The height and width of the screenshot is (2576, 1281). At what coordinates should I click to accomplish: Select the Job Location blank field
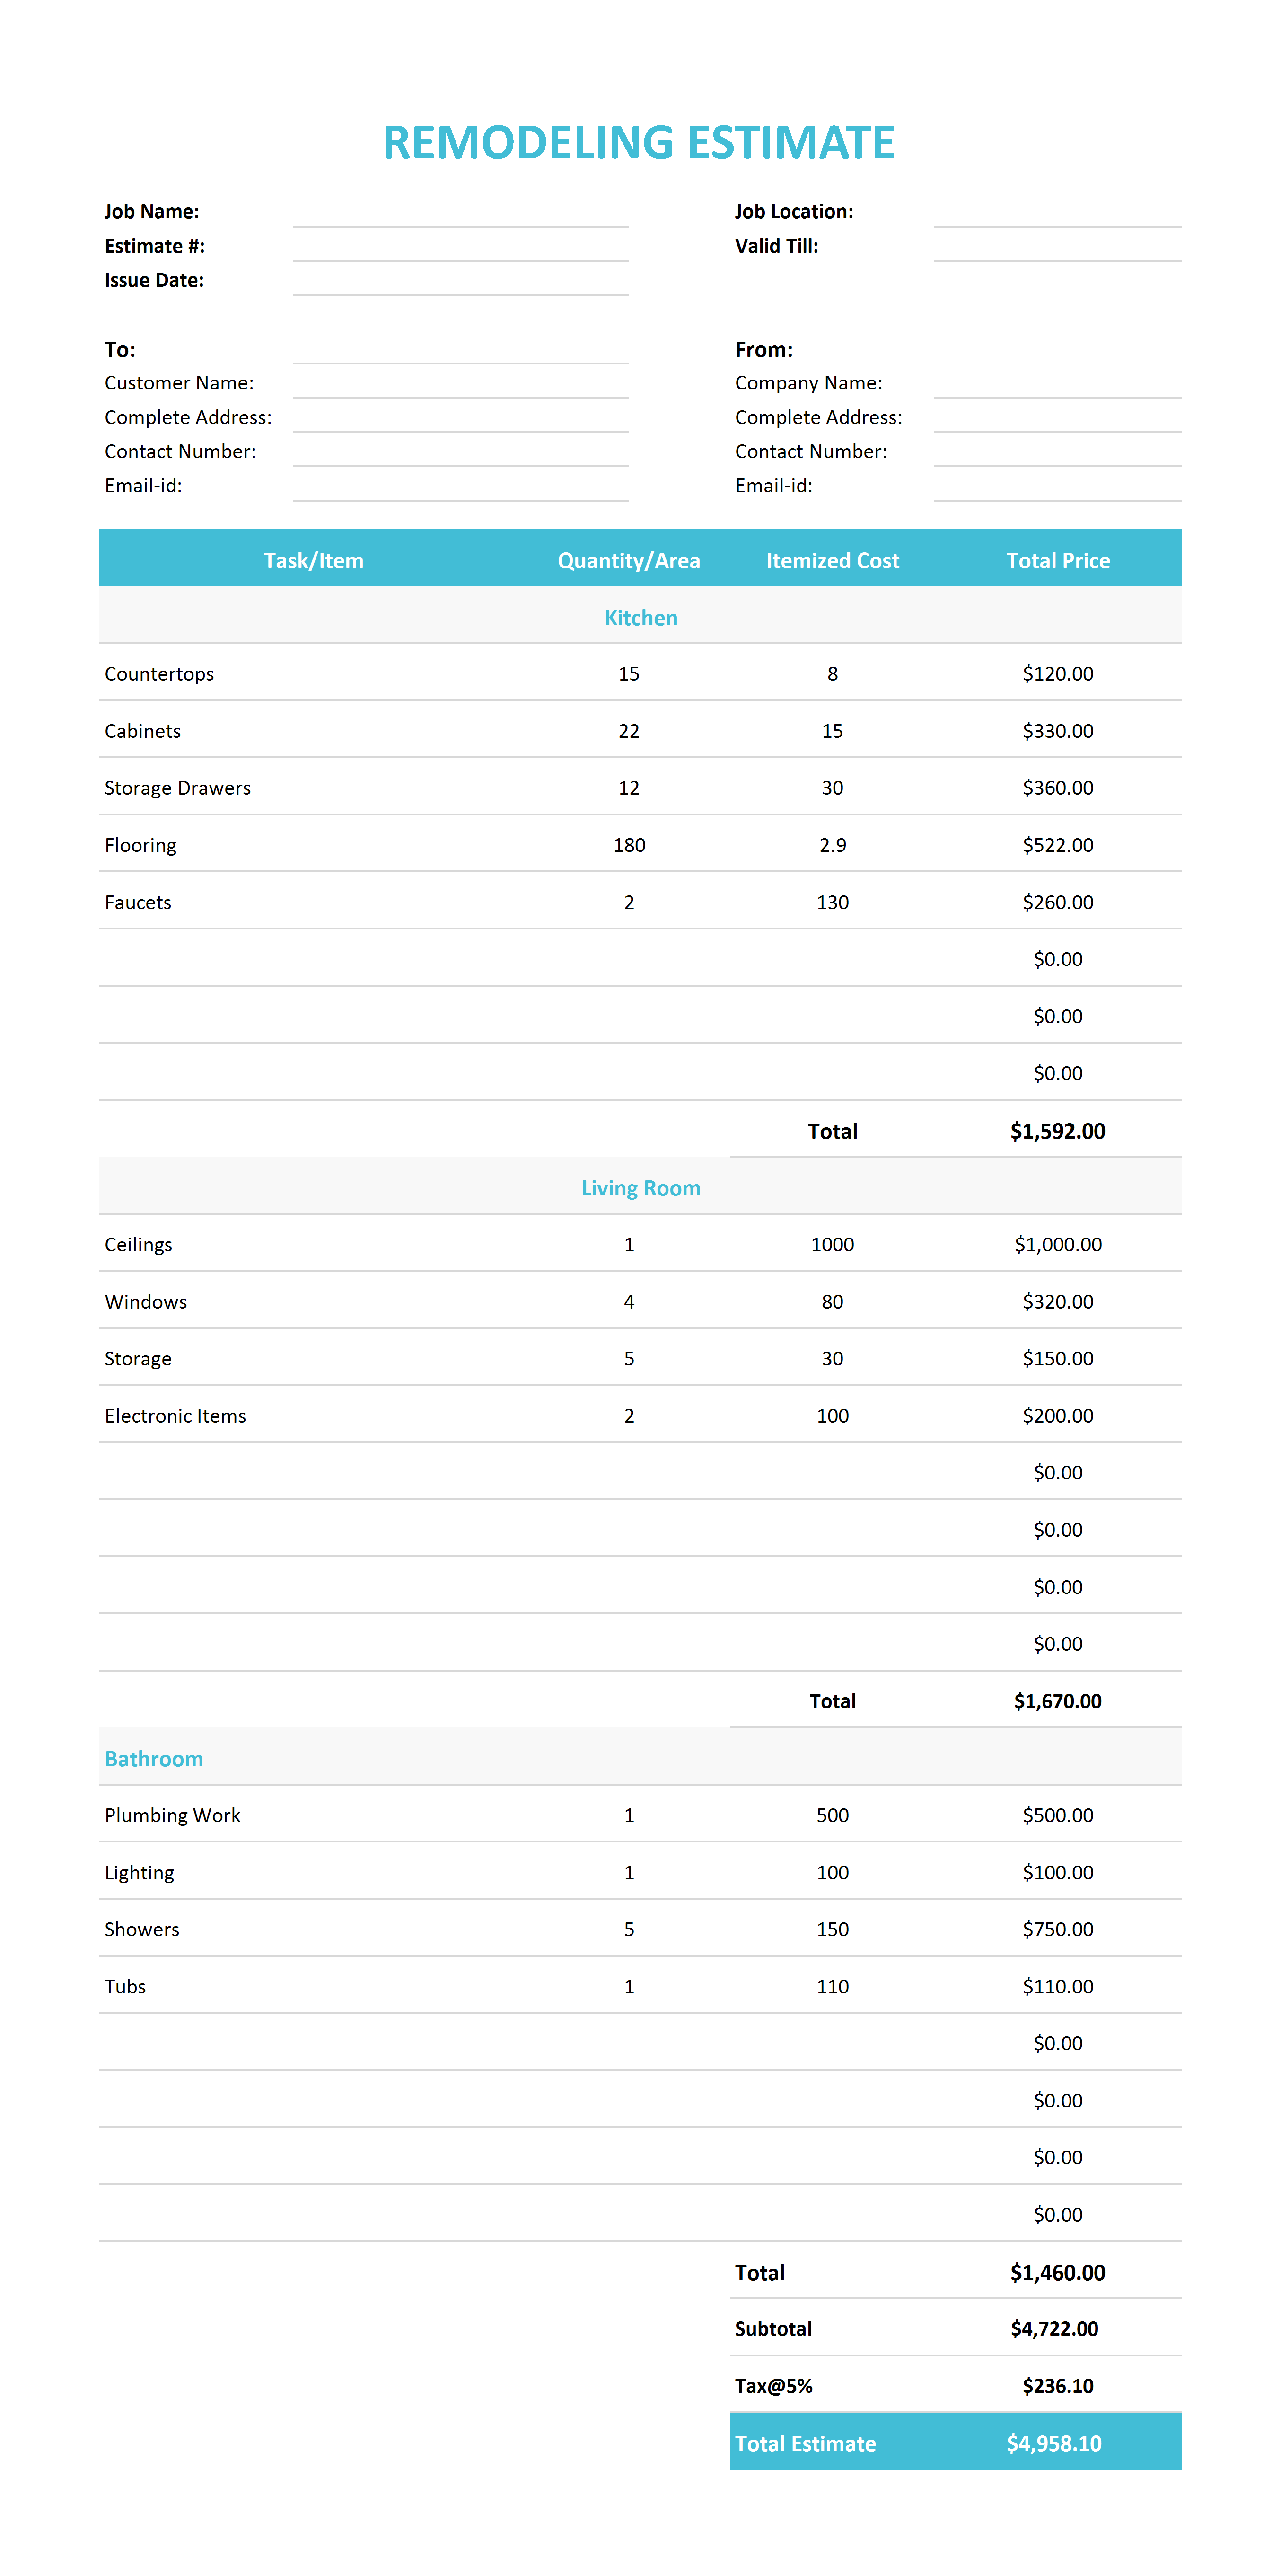click(1057, 211)
